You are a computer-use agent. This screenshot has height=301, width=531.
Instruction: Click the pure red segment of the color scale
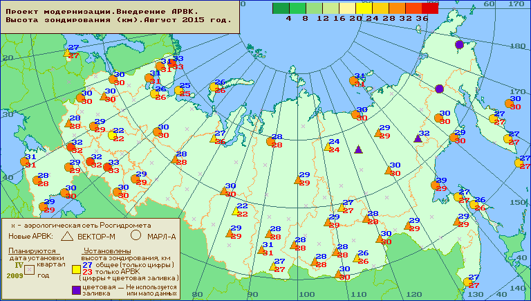coord(430,8)
